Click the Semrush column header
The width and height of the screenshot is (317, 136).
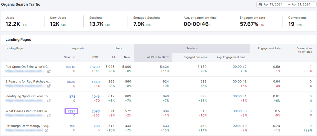pos(69,57)
